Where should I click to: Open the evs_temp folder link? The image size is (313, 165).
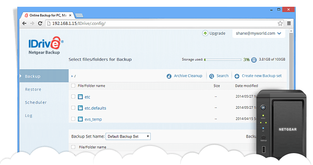pos(93,119)
